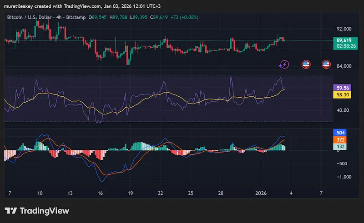Select the yellow 58.30 RSI average label
Viewport: 364px width, 223px height.
point(344,95)
